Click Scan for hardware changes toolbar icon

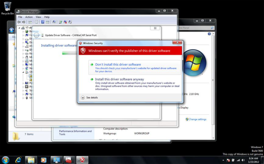(x=54, y=22)
